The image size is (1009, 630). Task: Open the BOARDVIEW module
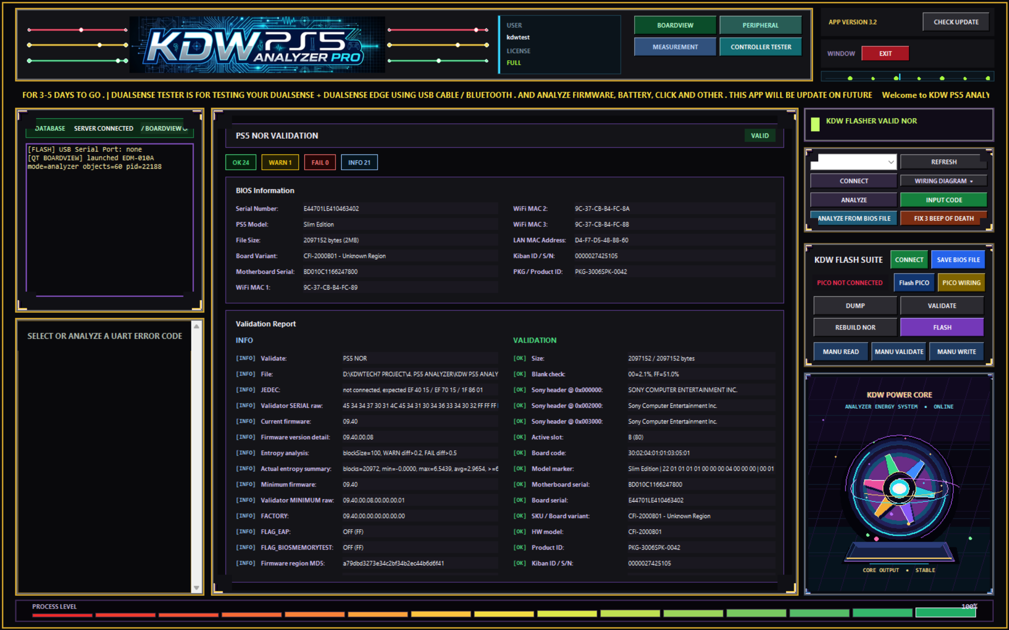point(675,25)
